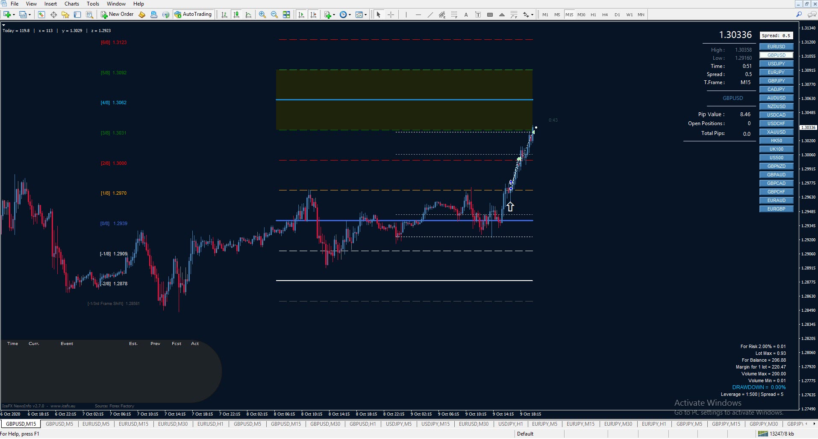Select the Cursor arrow tool
The width and height of the screenshot is (818, 439).
pos(378,15)
